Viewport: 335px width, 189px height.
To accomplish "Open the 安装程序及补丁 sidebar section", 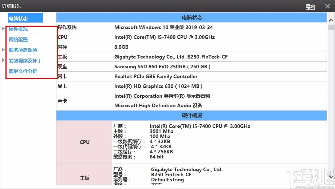I will click(x=25, y=61).
